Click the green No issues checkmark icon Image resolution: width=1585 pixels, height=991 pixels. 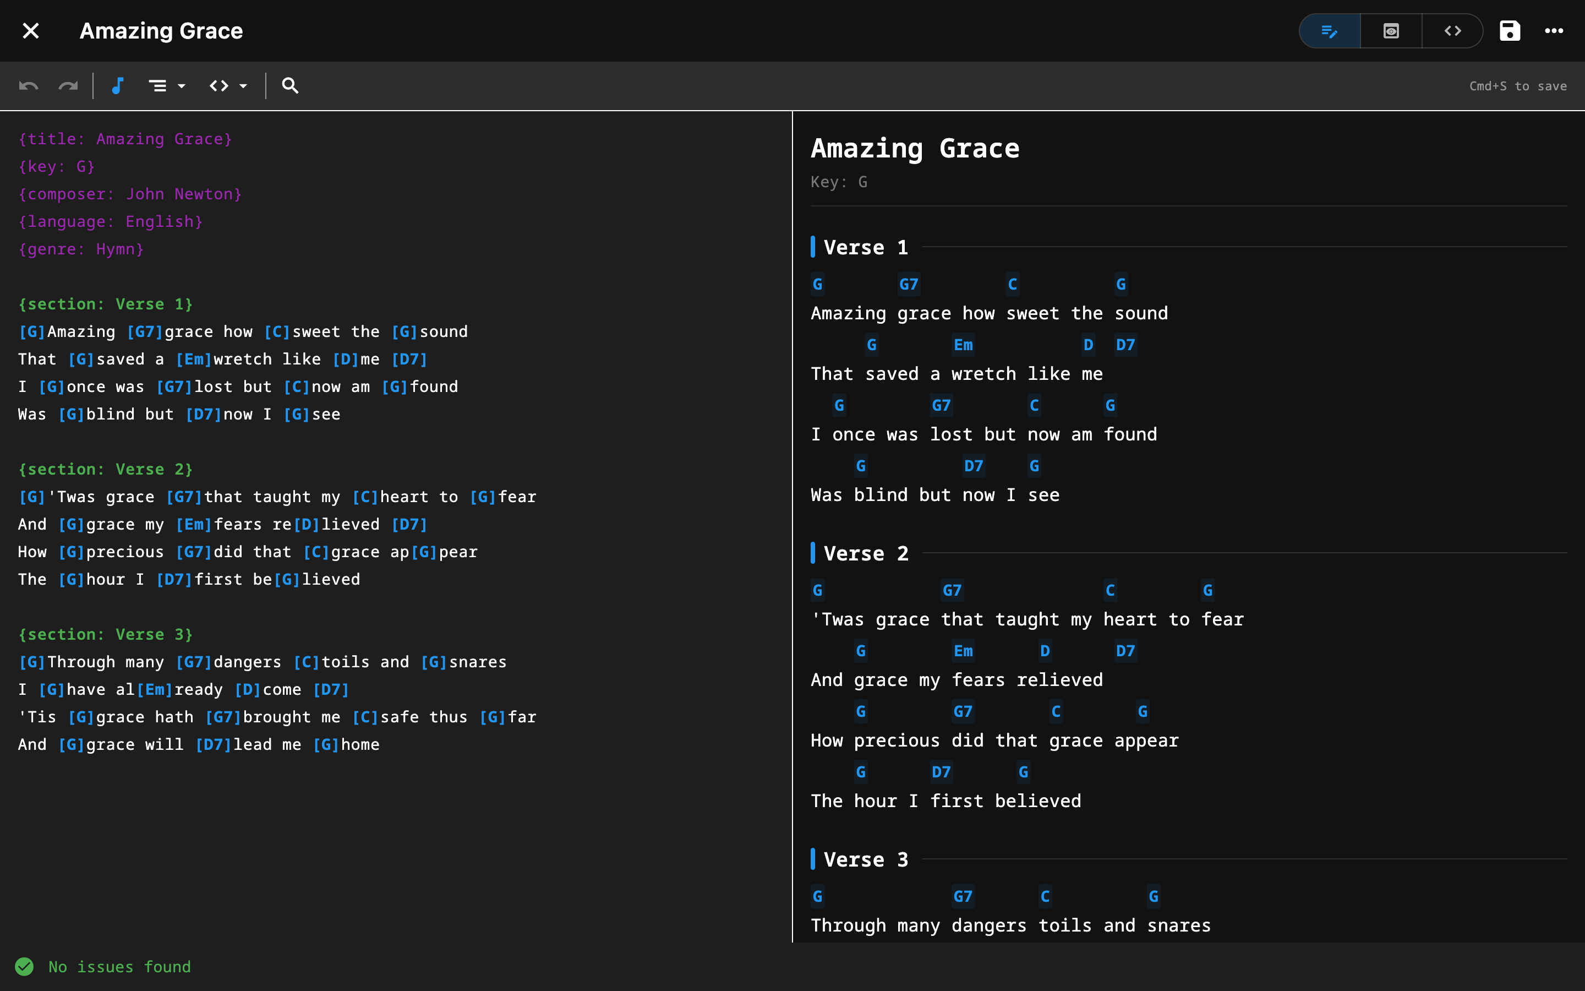click(x=24, y=967)
